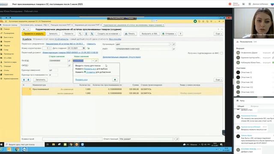Open the Администрирование section in sidebar
This screenshot has width=274, height=154.
(x=11, y=79)
